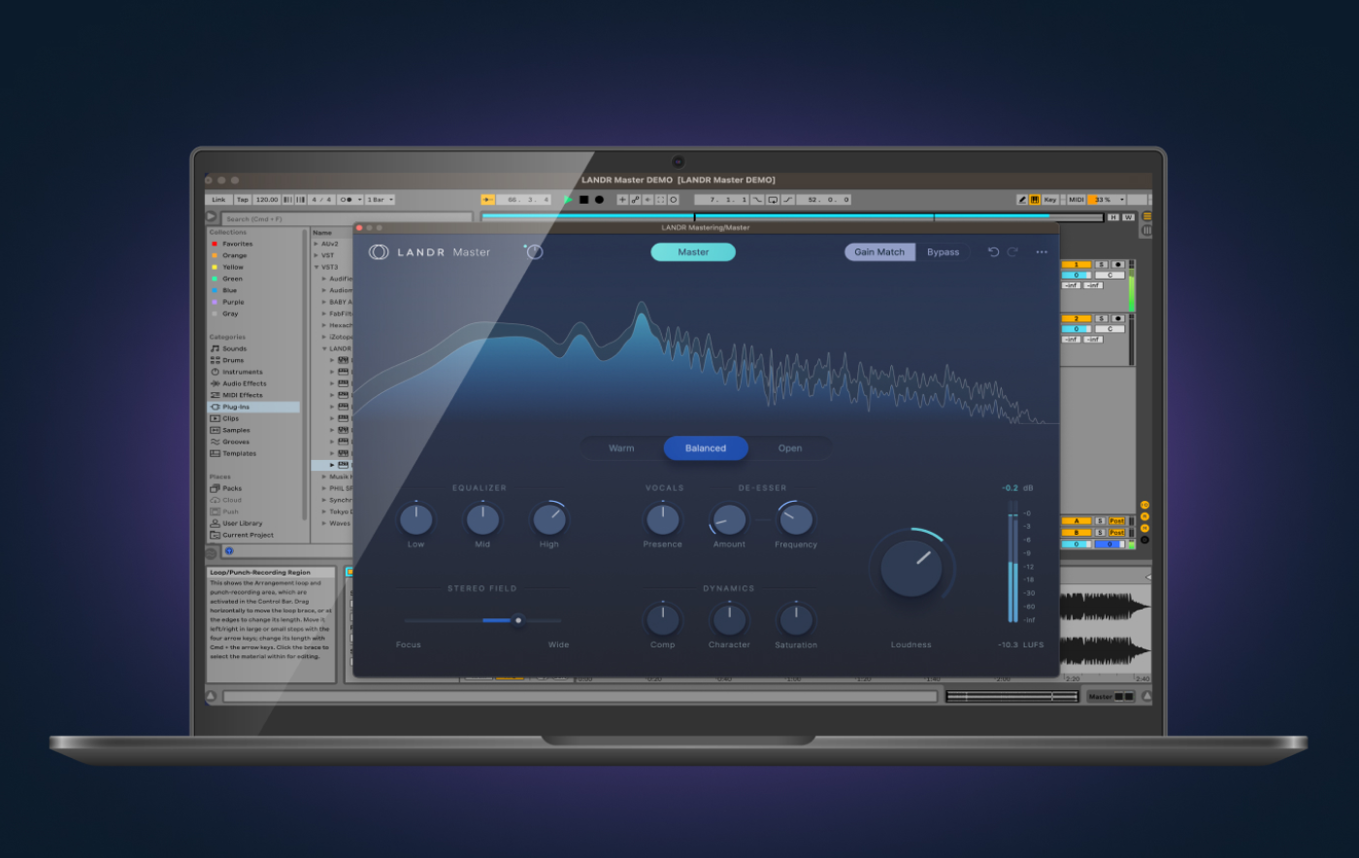Click the Post button on return A
Screen dimensions: 1359x858
[1116, 520]
